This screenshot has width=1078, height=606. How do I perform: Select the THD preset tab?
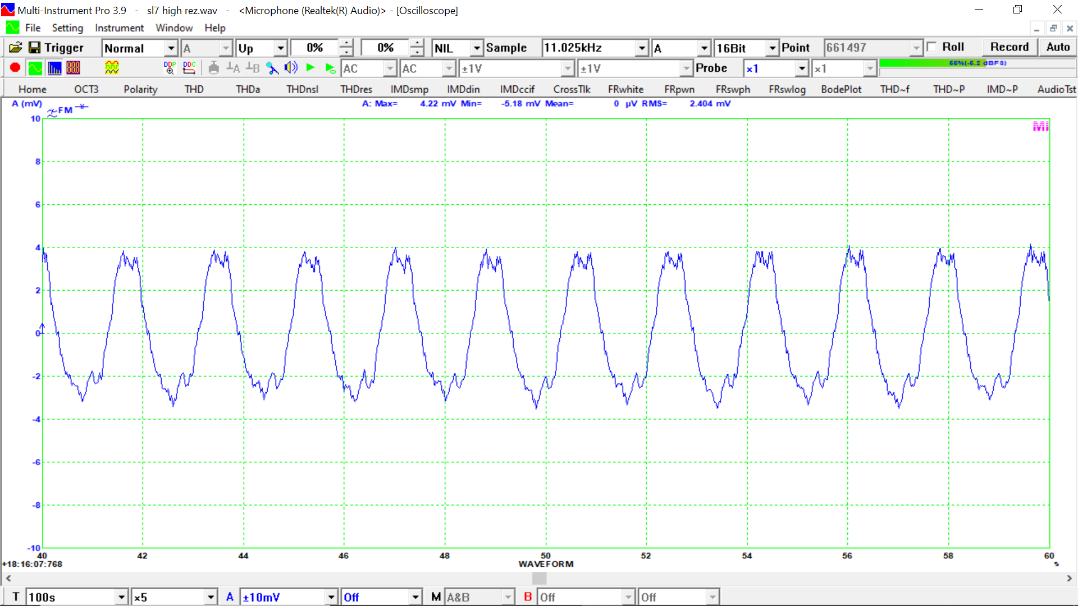tap(194, 89)
